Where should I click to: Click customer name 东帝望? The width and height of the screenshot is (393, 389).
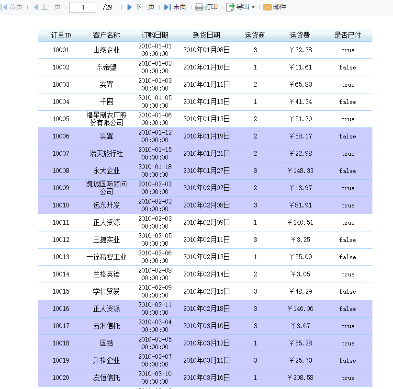click(106, 67)
